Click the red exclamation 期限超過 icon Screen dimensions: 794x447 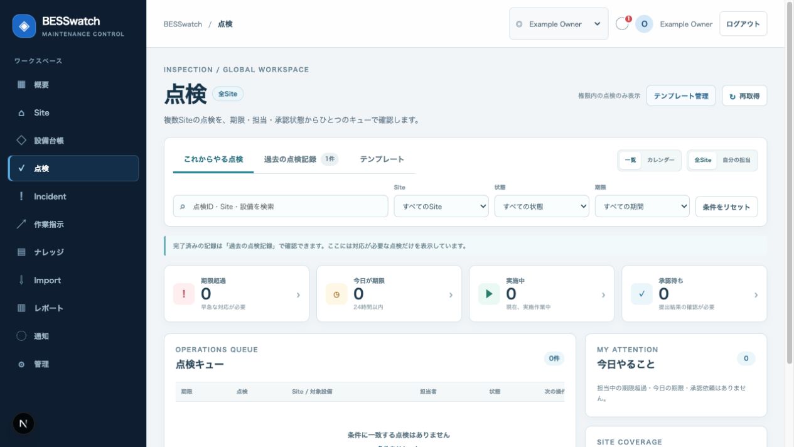[x=184, y=294]
